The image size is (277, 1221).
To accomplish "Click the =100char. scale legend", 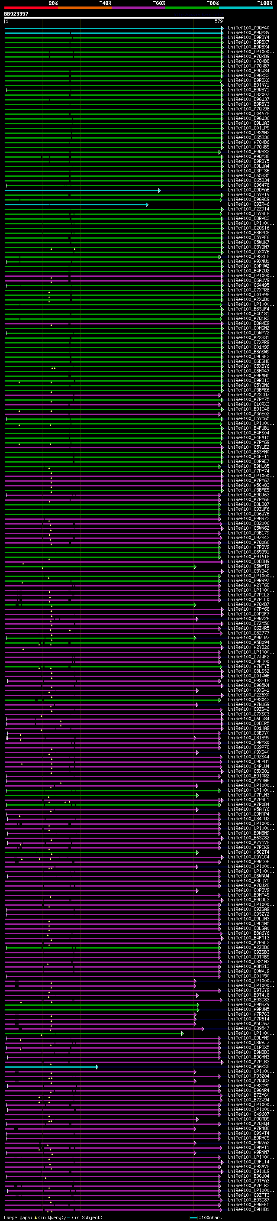I will pos(206,1217).
